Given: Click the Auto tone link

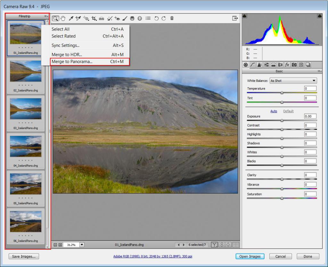Looking at the screenshot, I should click(x=274, y=111).
